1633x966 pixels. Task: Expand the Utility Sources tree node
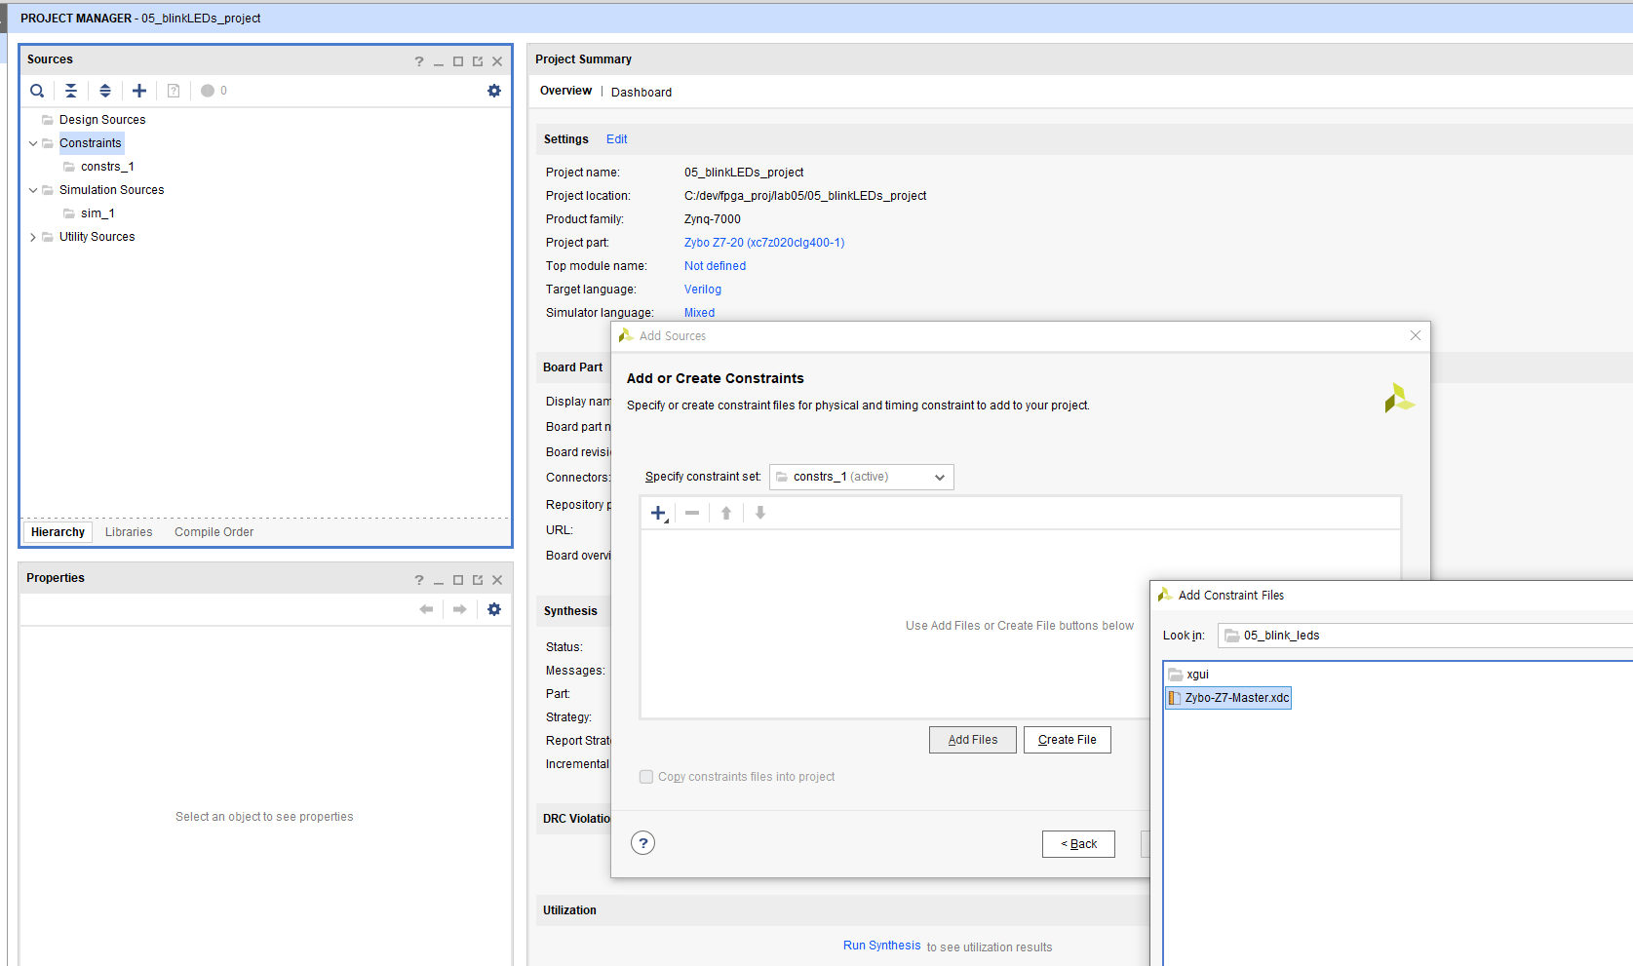(33, 237)
